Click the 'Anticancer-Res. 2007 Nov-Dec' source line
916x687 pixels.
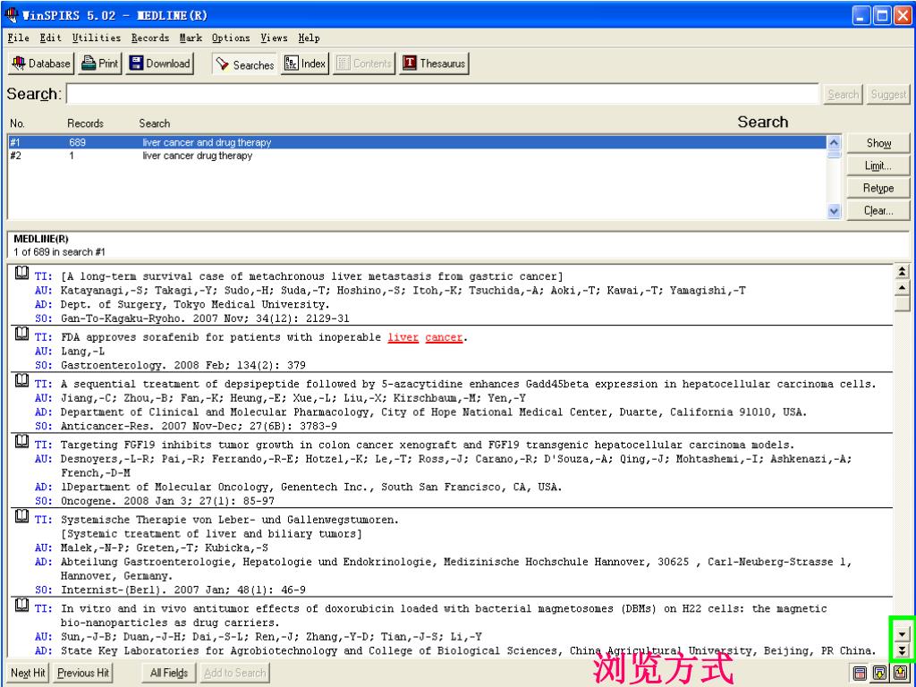click(199, 426)
